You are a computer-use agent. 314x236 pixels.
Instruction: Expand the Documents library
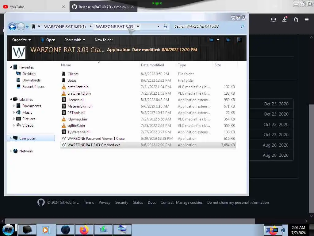click(14, 106)
